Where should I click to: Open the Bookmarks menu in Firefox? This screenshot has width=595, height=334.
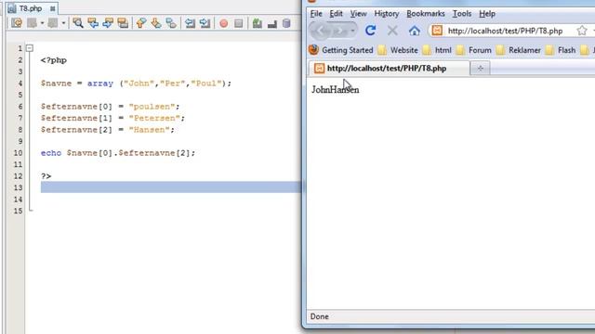point(426,14)
